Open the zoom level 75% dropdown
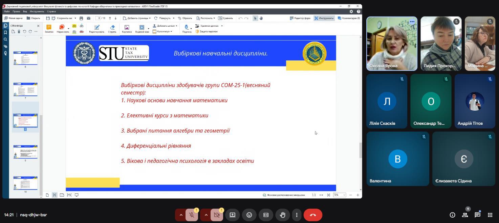This screenshot has width=499, height=223. 340,195
